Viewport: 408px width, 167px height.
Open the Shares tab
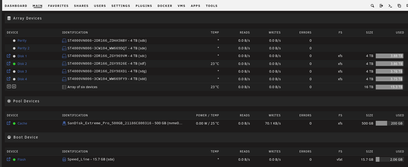coord(81,6)
